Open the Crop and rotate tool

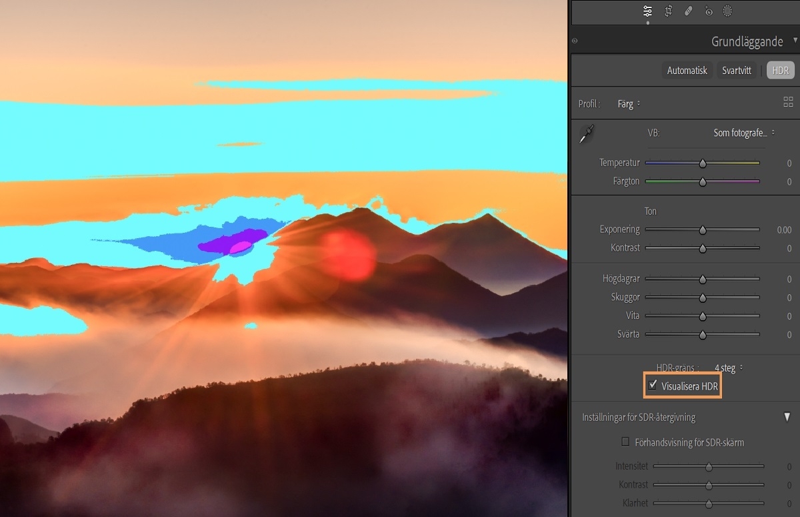click(x=667, y=11)
